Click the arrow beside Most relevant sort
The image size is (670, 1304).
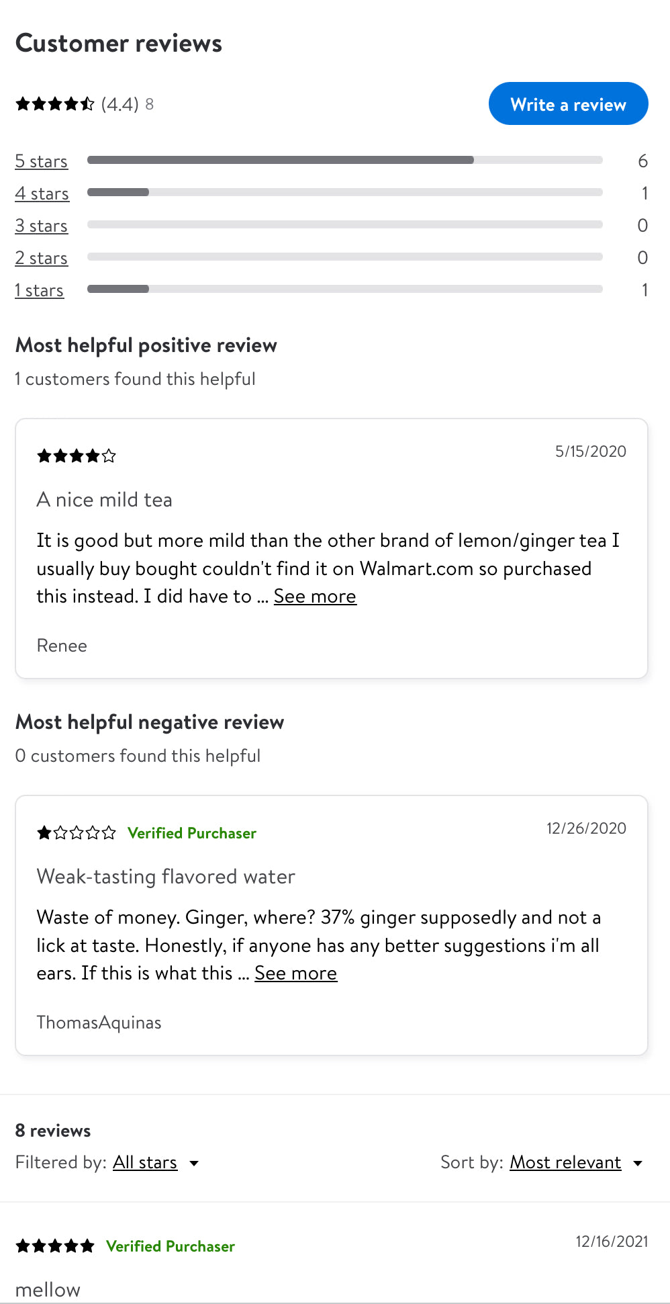[638, 1163]
